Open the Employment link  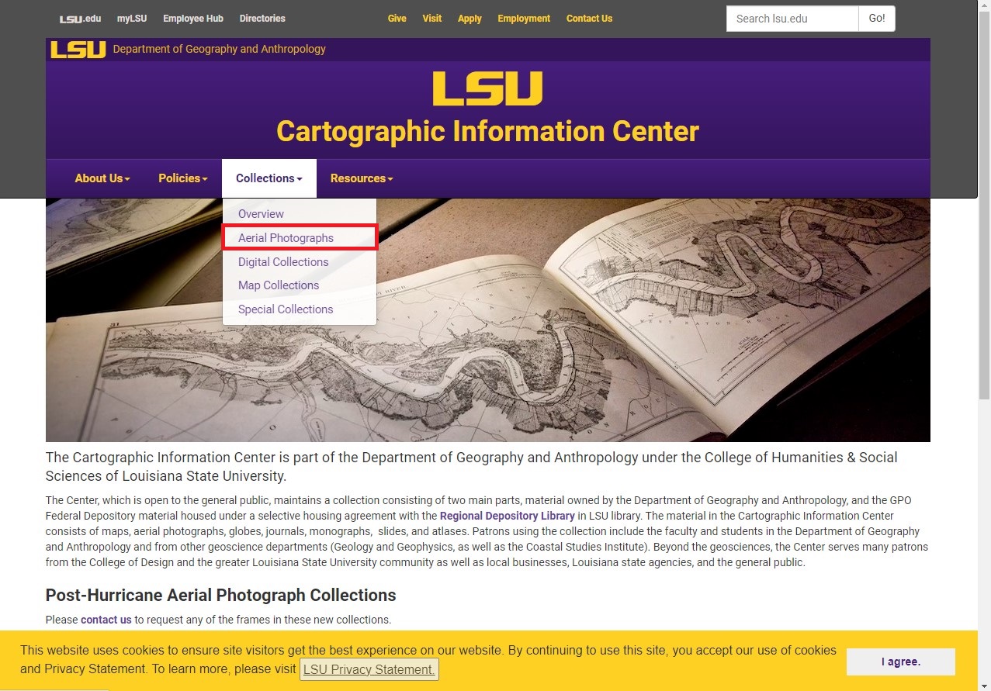point(524,19)
